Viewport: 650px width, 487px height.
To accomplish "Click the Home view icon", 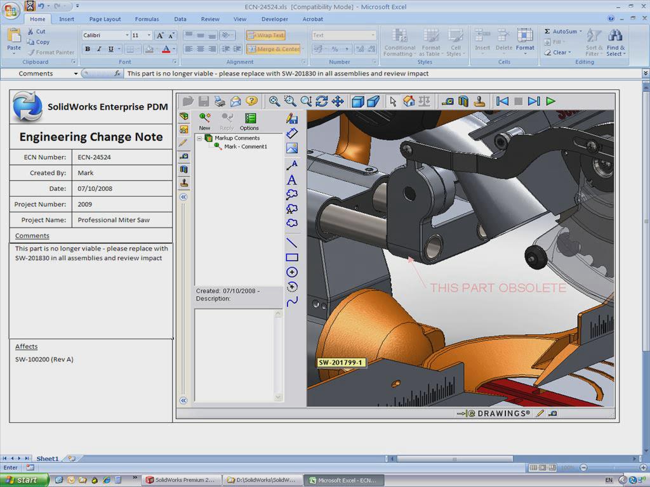I will tap(409, 101).
